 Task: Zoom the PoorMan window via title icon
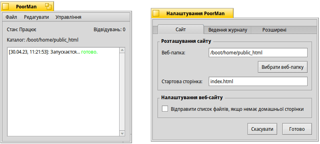tap(48, 6)
